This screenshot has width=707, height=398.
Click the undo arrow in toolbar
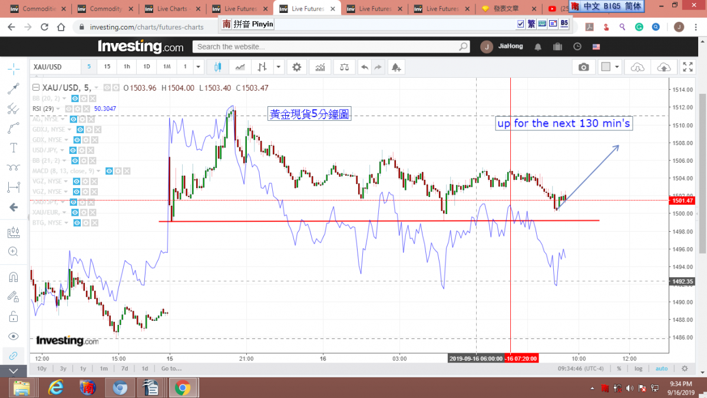365,67
